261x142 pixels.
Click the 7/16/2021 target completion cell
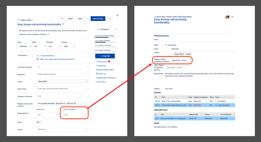(x=197, y=105)
